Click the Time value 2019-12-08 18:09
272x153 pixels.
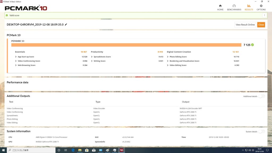tap(219, 137)
